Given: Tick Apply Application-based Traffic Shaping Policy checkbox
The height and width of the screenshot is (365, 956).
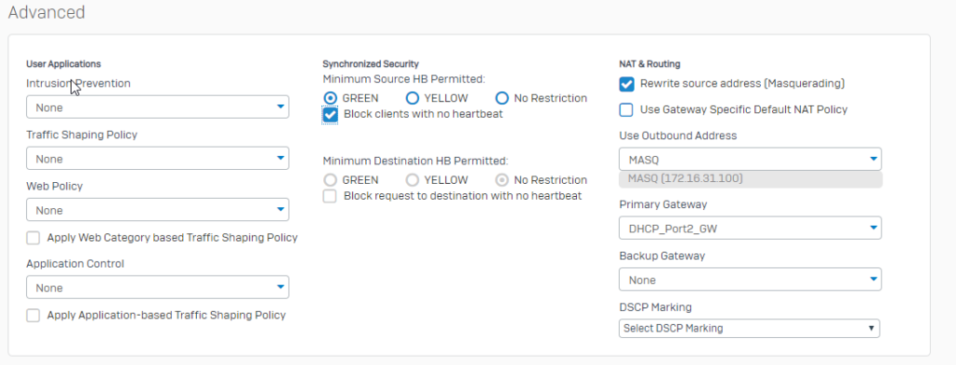Looking at the screenshot, I should pyautogui.click(x=33, y=315).
